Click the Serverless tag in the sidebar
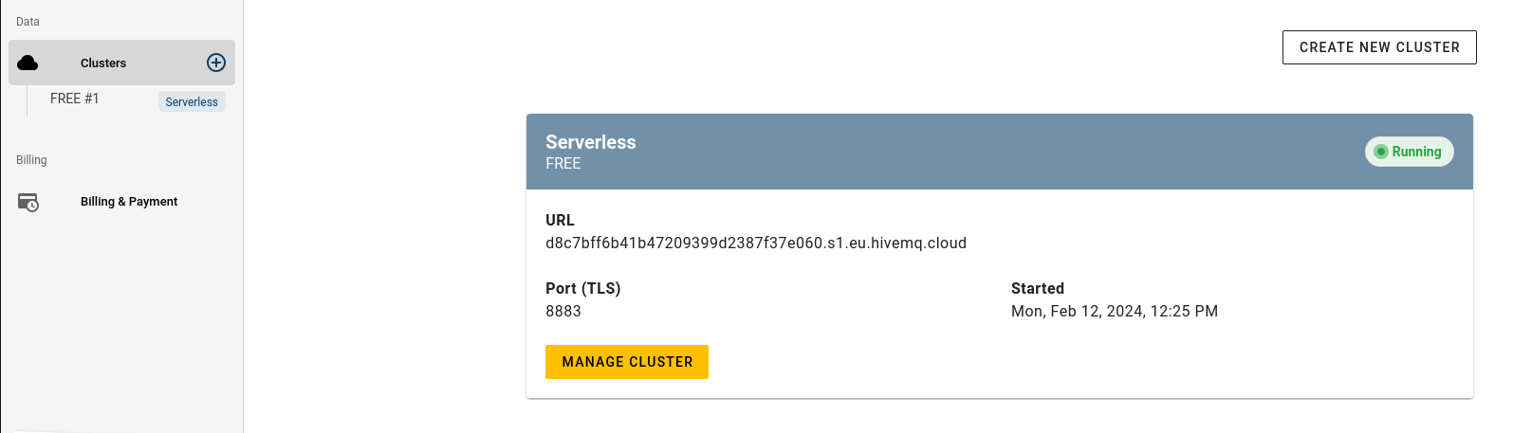1513x433 pixels. (192, 101)
